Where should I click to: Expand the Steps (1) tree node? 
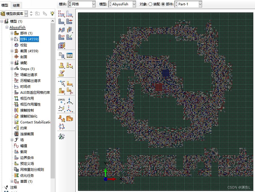12,69
